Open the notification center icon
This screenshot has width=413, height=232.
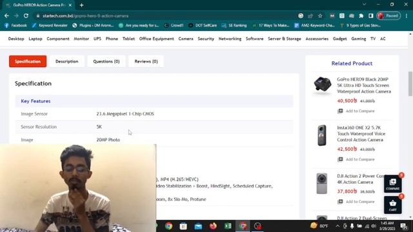(x=404, y=226)
